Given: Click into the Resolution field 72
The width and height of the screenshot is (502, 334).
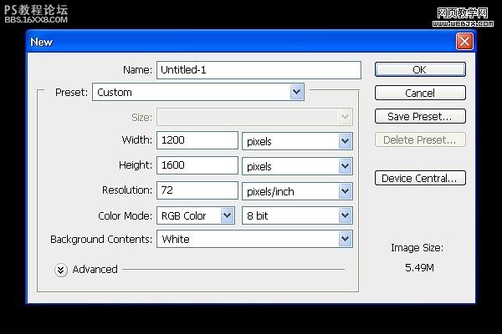Looking at the screenshot, I should coord(197,190).
